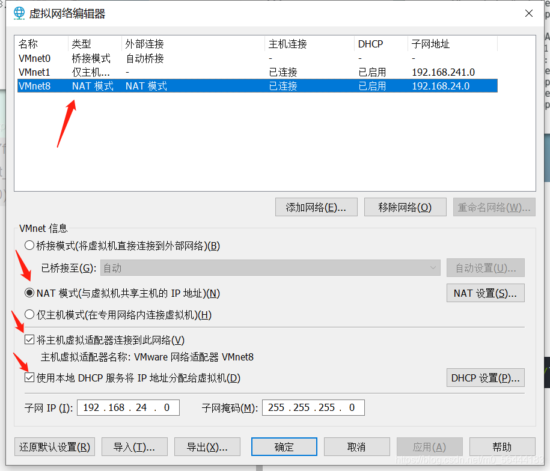Confirm with the 确定 button
The height and width of the screenshot is (471, 550).
[284, 447]
